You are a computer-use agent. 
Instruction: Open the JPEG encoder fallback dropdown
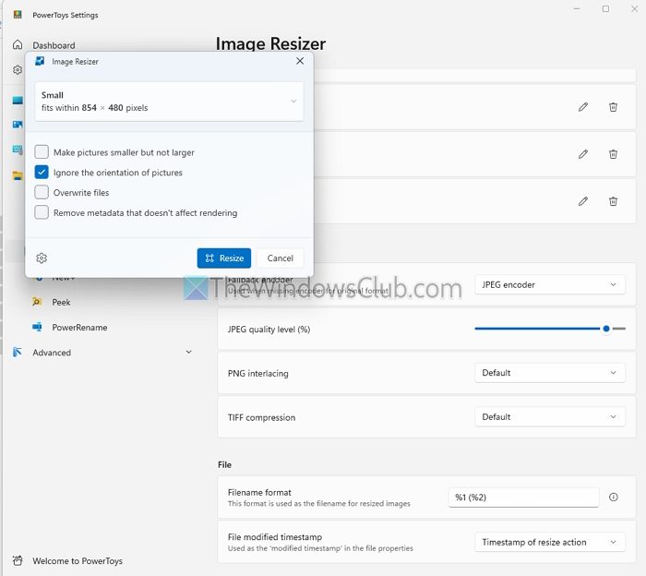tap(550, 284)
